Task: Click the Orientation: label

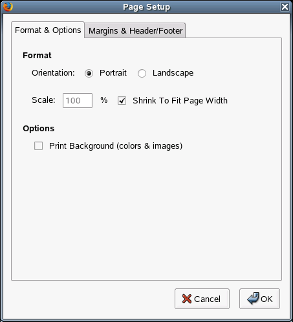Action: [x=53, y=73]
